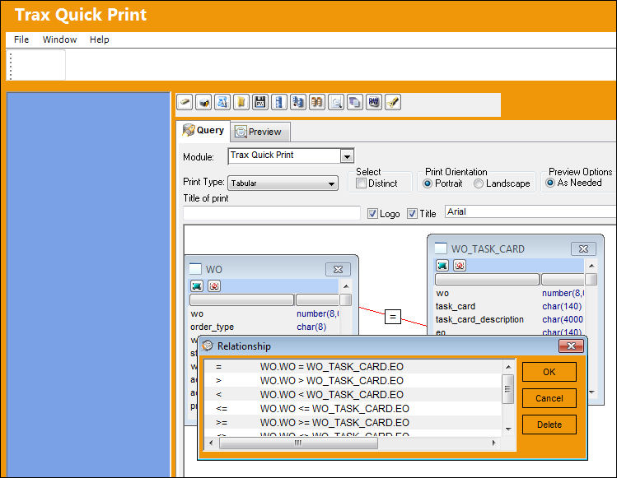Select Portrait orientation

click(428, 183)
